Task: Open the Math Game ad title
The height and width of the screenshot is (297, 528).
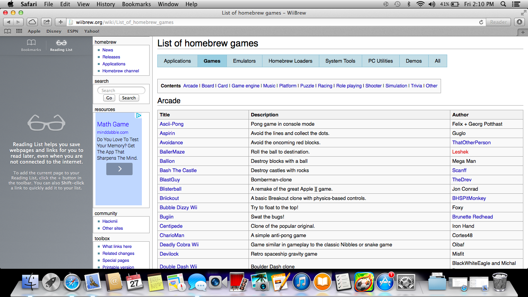Action: [x=113, y=124]
